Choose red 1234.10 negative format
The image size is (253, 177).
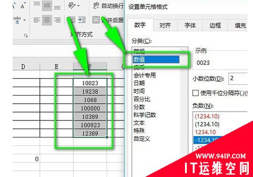(206, 132)
